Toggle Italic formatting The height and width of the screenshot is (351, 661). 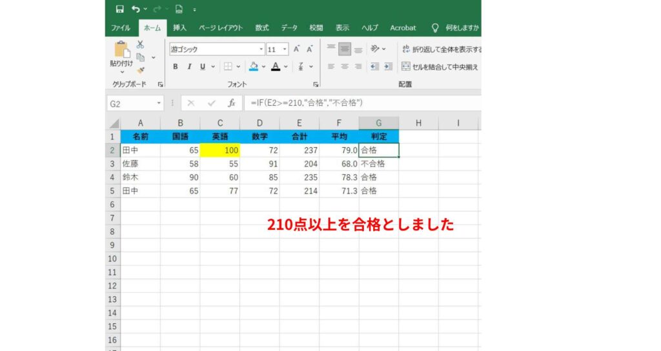click(x=189, y=66)
